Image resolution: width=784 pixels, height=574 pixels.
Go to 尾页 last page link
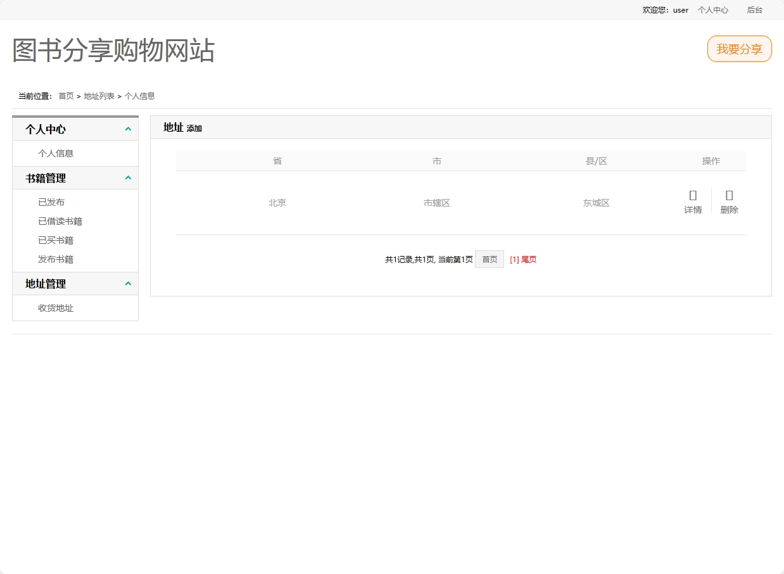click(529, 260)
